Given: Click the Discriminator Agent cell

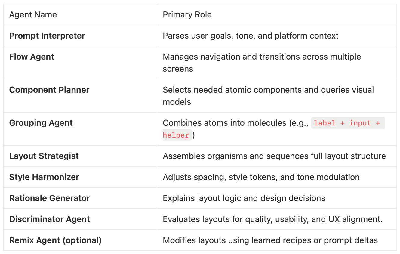Looking at the screenshot, I should tap(50, 219).
